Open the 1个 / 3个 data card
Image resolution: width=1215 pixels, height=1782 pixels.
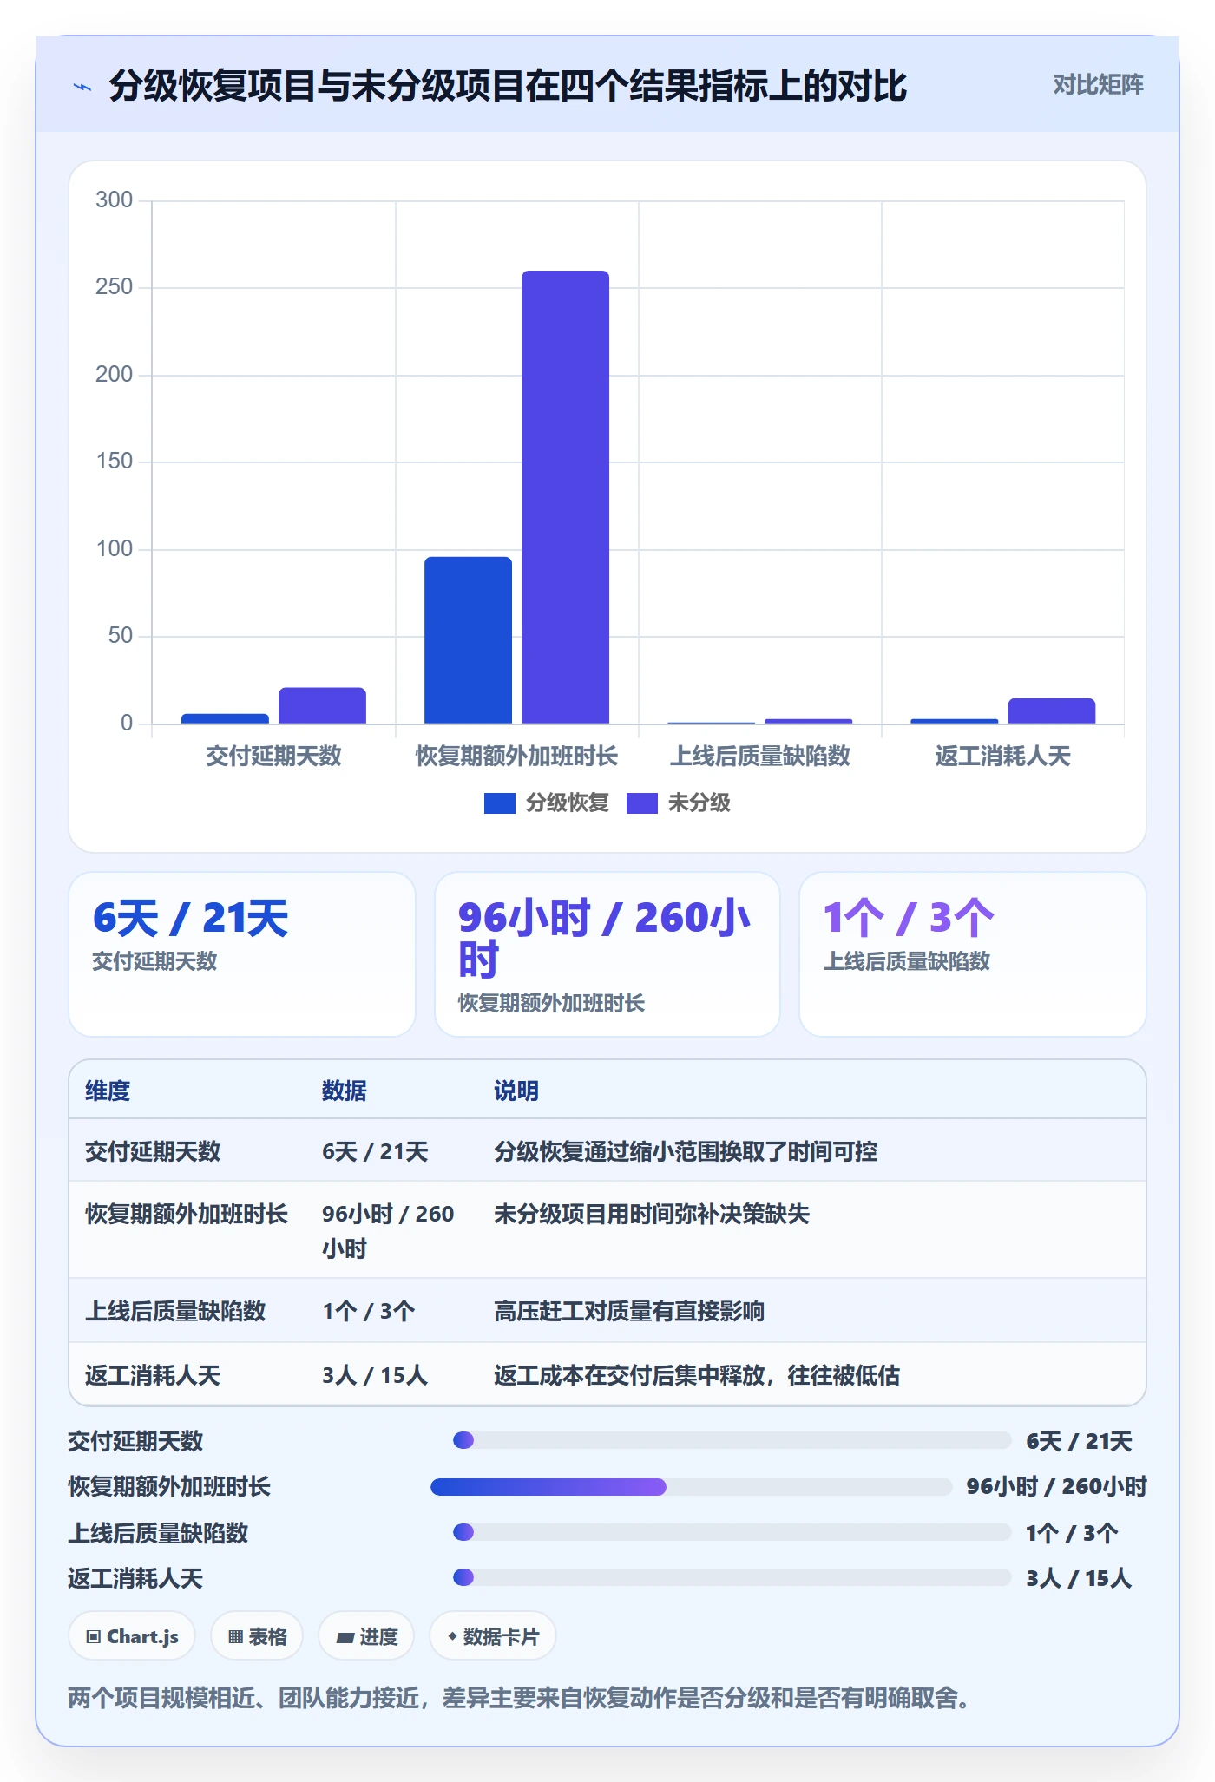coord(973,954)
